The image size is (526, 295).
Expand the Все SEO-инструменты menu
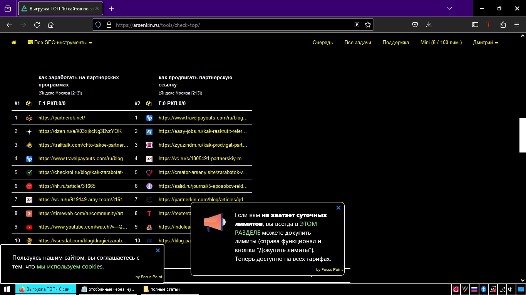60,43
